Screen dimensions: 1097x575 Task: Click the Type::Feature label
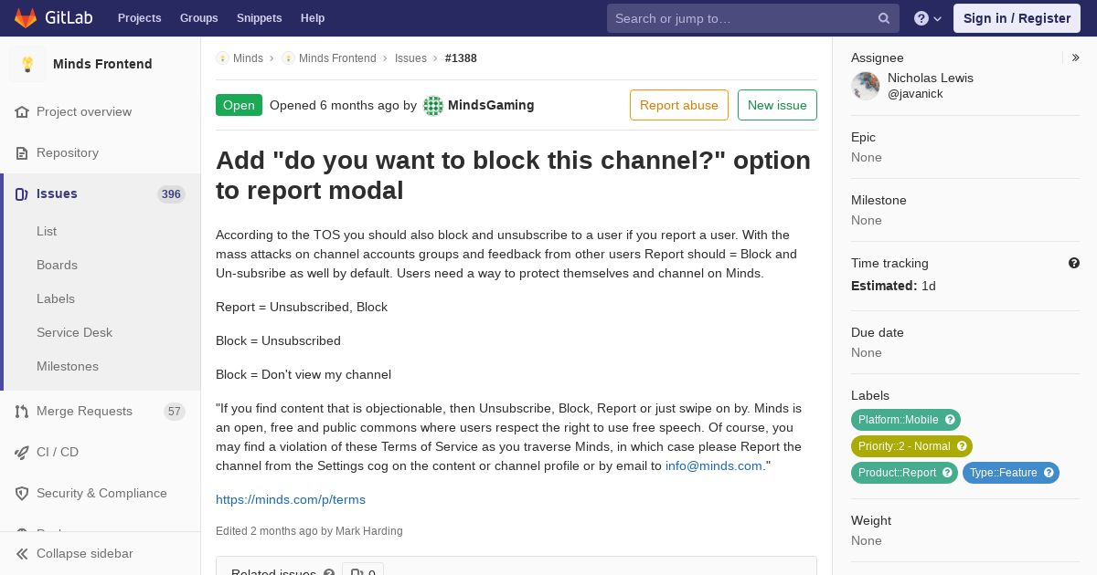[1003, 473]
